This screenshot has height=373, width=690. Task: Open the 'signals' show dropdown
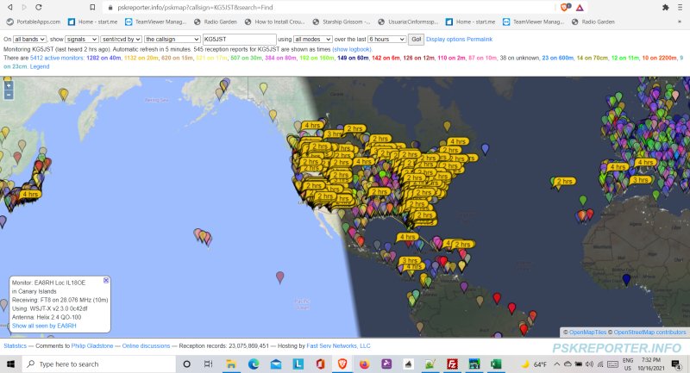(81, 39)
